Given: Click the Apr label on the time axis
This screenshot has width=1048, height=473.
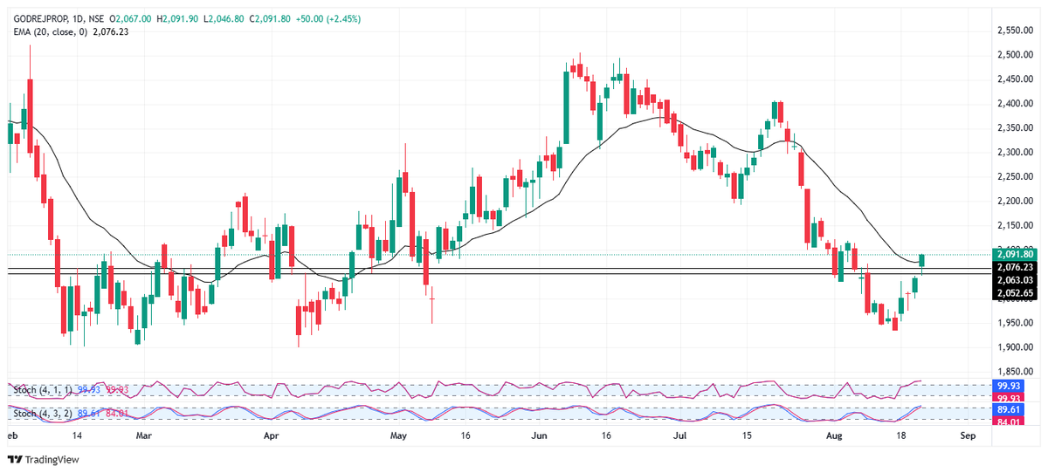Looking at the screenshot, I should pos(271,434).
